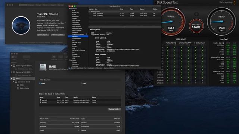
Task: Select Graphics/Displays in System Information sidebar
Action: (x=78, y=35)
